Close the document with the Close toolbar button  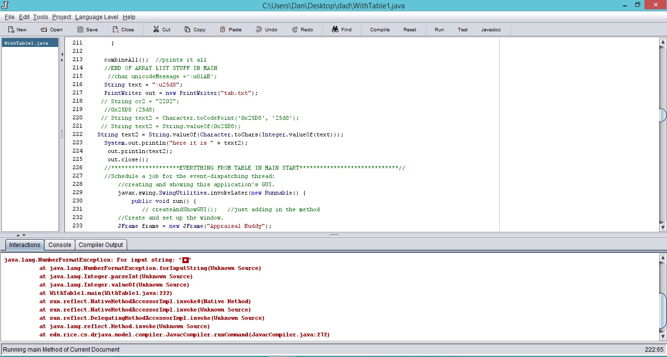pos(123,29)
